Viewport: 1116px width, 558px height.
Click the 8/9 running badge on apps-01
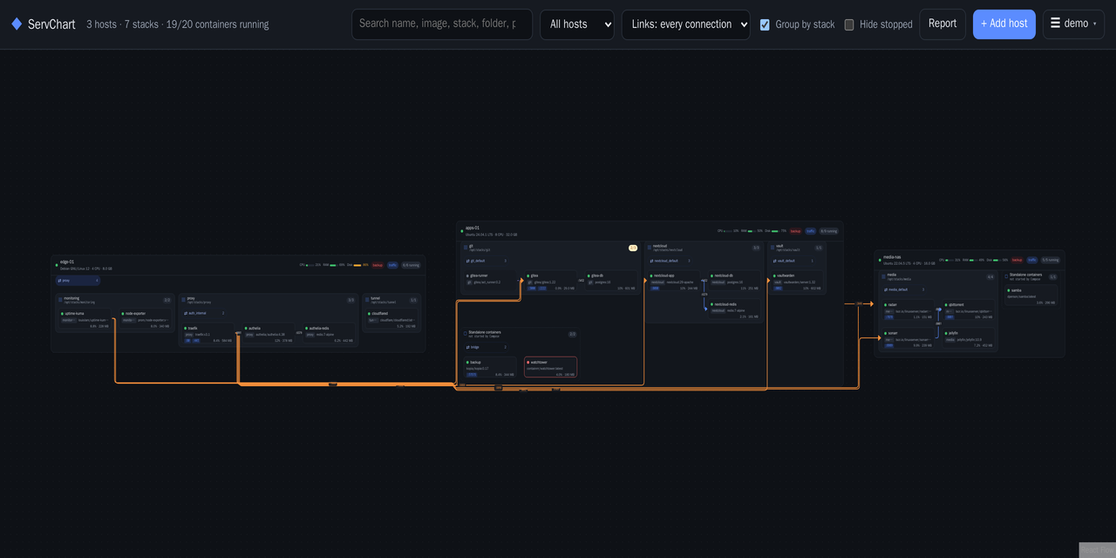(x=828, y=231)
